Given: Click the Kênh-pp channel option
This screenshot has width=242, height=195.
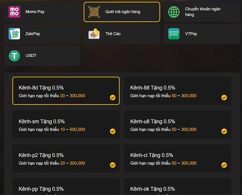Looking at the screenshot, I should 66,188.
